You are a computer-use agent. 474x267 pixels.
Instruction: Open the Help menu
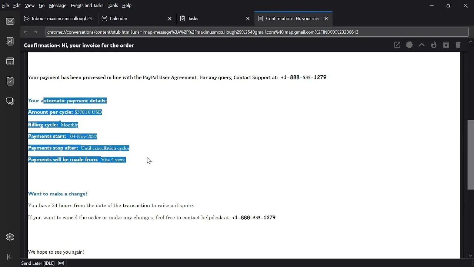click(127, 6)
